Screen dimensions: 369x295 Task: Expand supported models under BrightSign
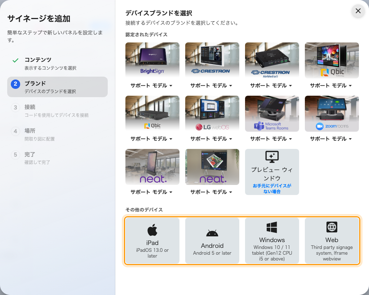[152, 86]
